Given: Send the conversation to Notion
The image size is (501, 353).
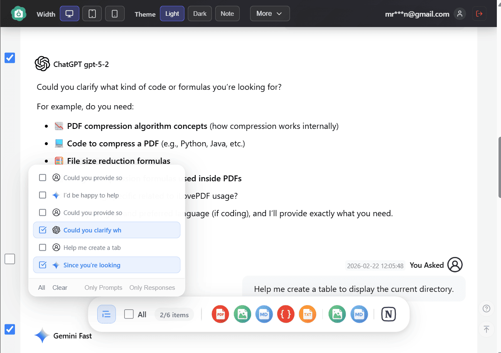Looking at the screenshot, I should pos(388,314).
